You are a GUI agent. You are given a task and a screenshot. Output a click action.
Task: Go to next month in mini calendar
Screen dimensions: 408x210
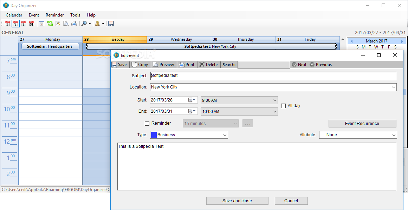pyautogui.click(x=402, y=41)
